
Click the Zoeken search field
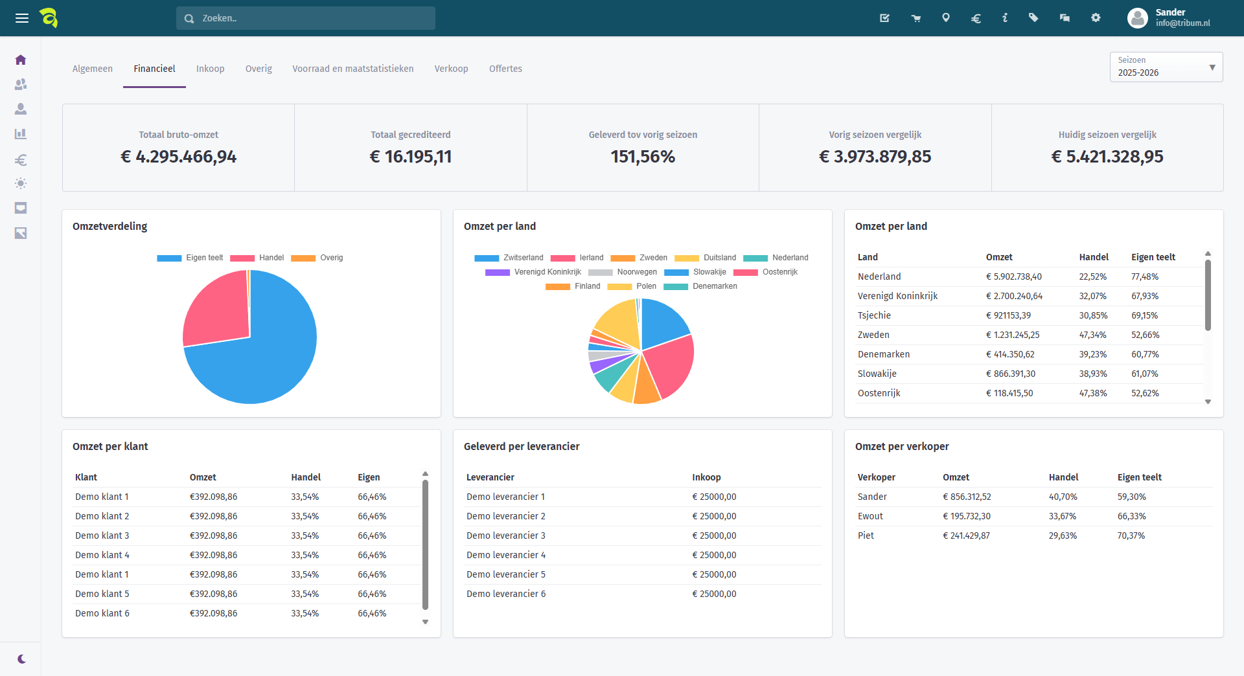(x=306, y=18)
